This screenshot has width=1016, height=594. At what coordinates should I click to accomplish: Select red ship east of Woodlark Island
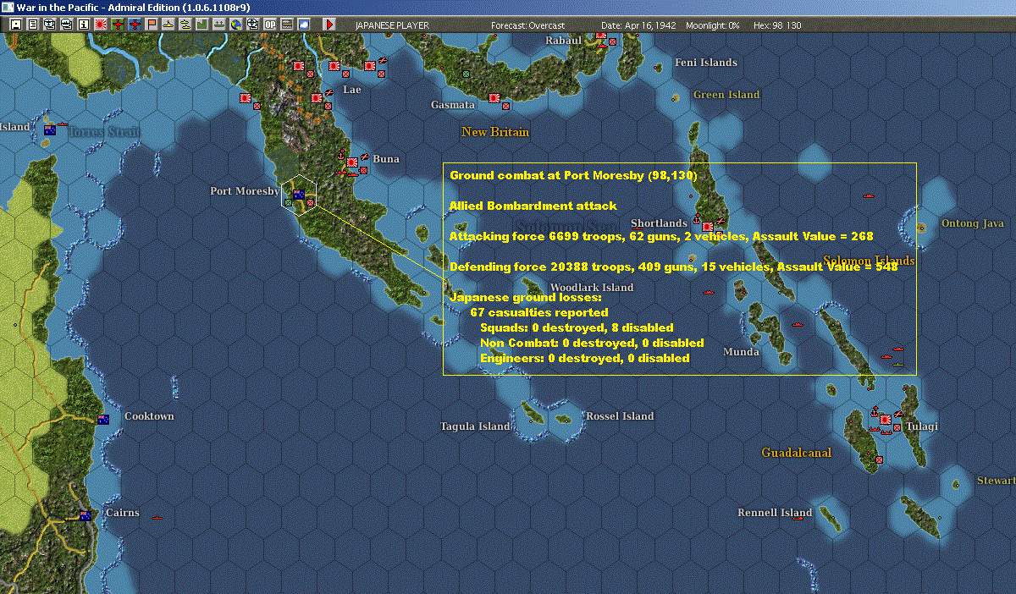(710, 294)
